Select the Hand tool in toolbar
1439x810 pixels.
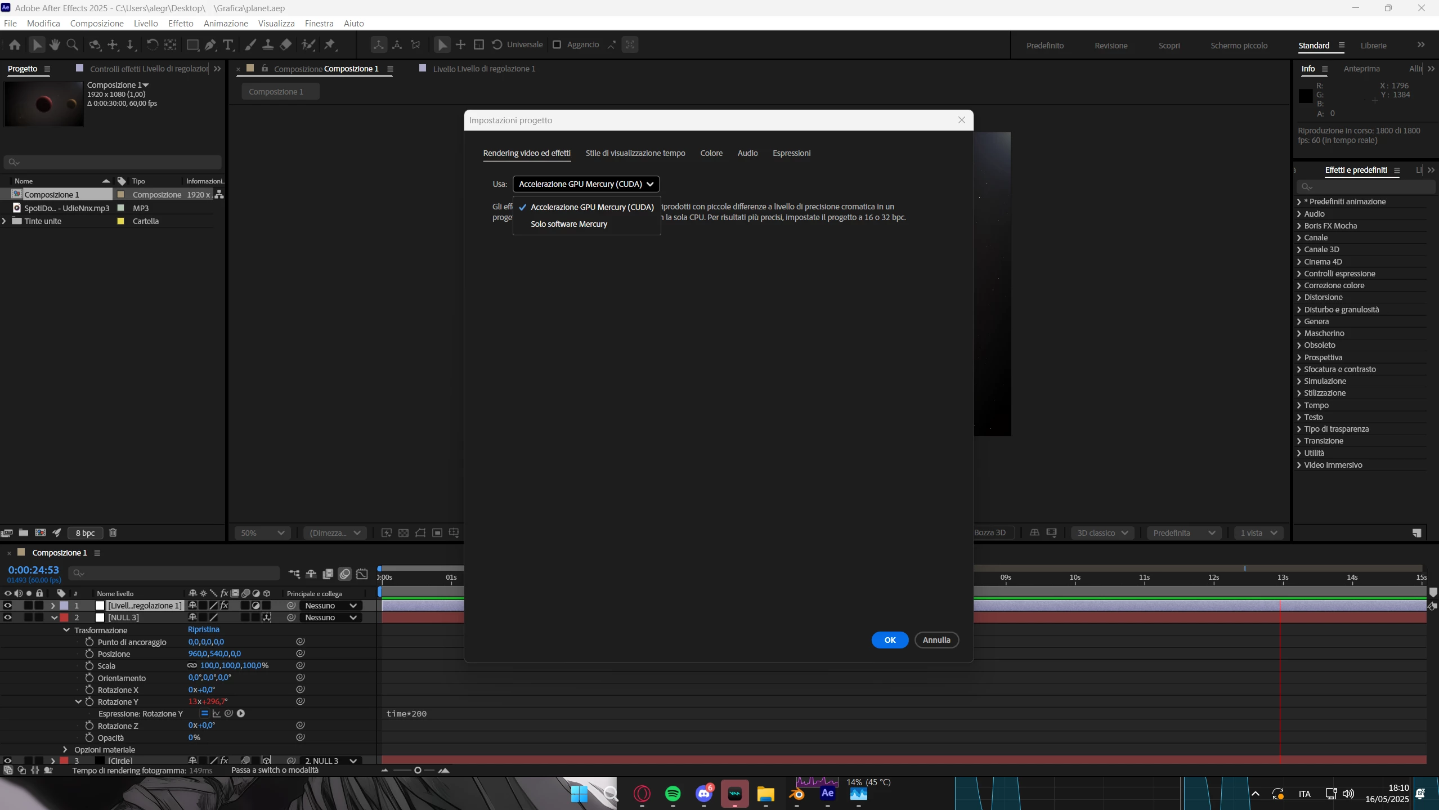tap(55, 44)
